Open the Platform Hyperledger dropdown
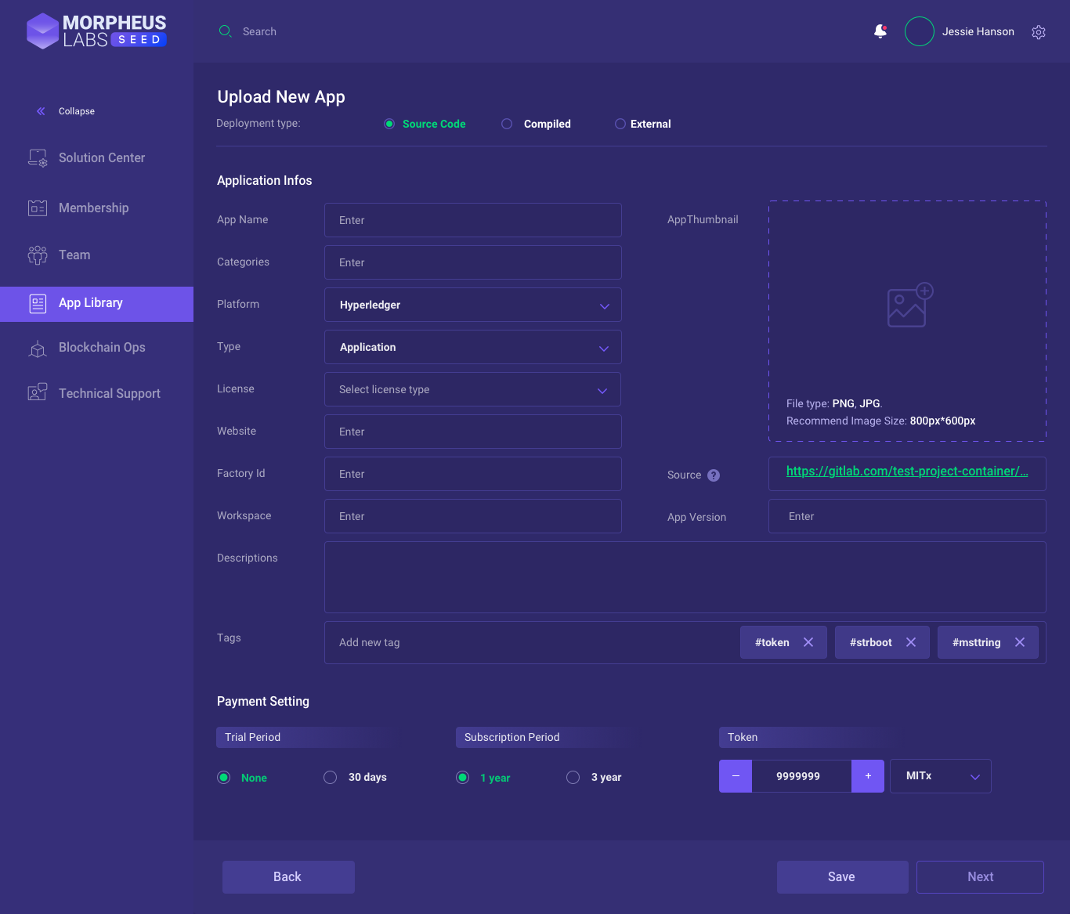This screenshot has height=914, width=1070. [x=473, y=305]
